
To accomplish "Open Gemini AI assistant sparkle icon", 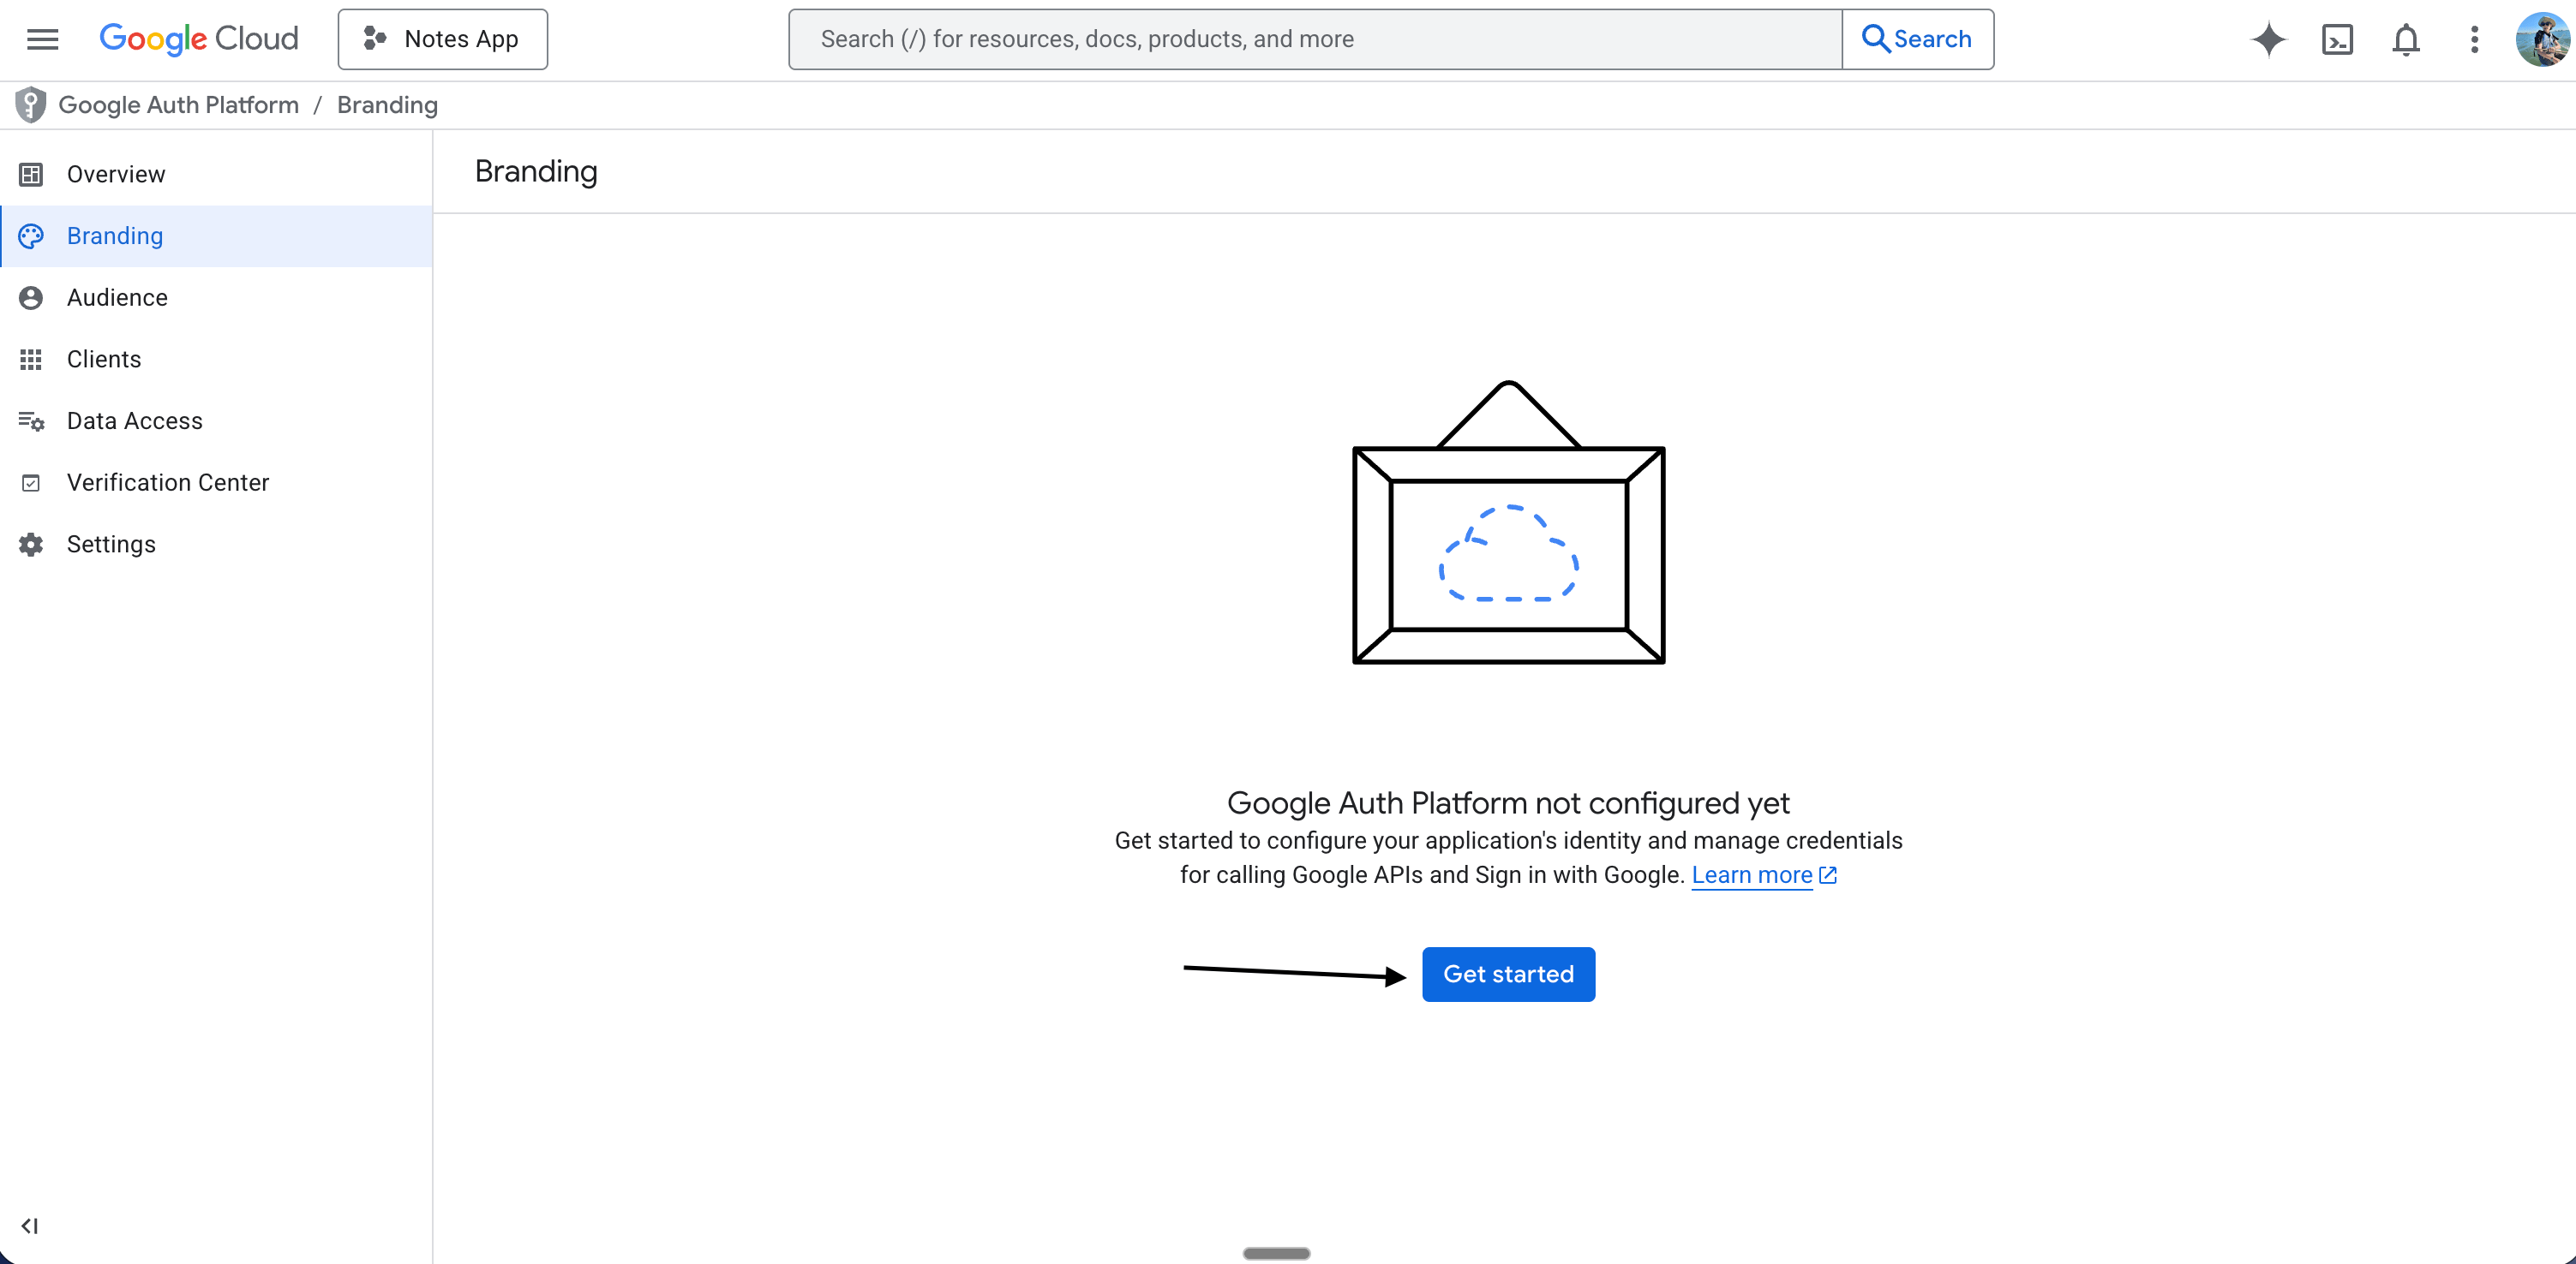I will pyautogui.click(x=2268, y=39).
